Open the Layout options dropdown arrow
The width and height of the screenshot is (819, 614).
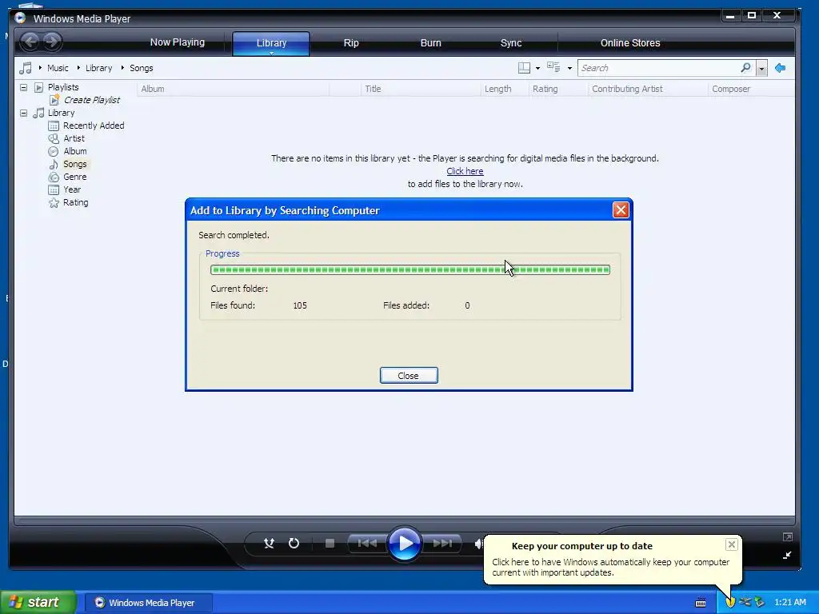click(538, 69)
